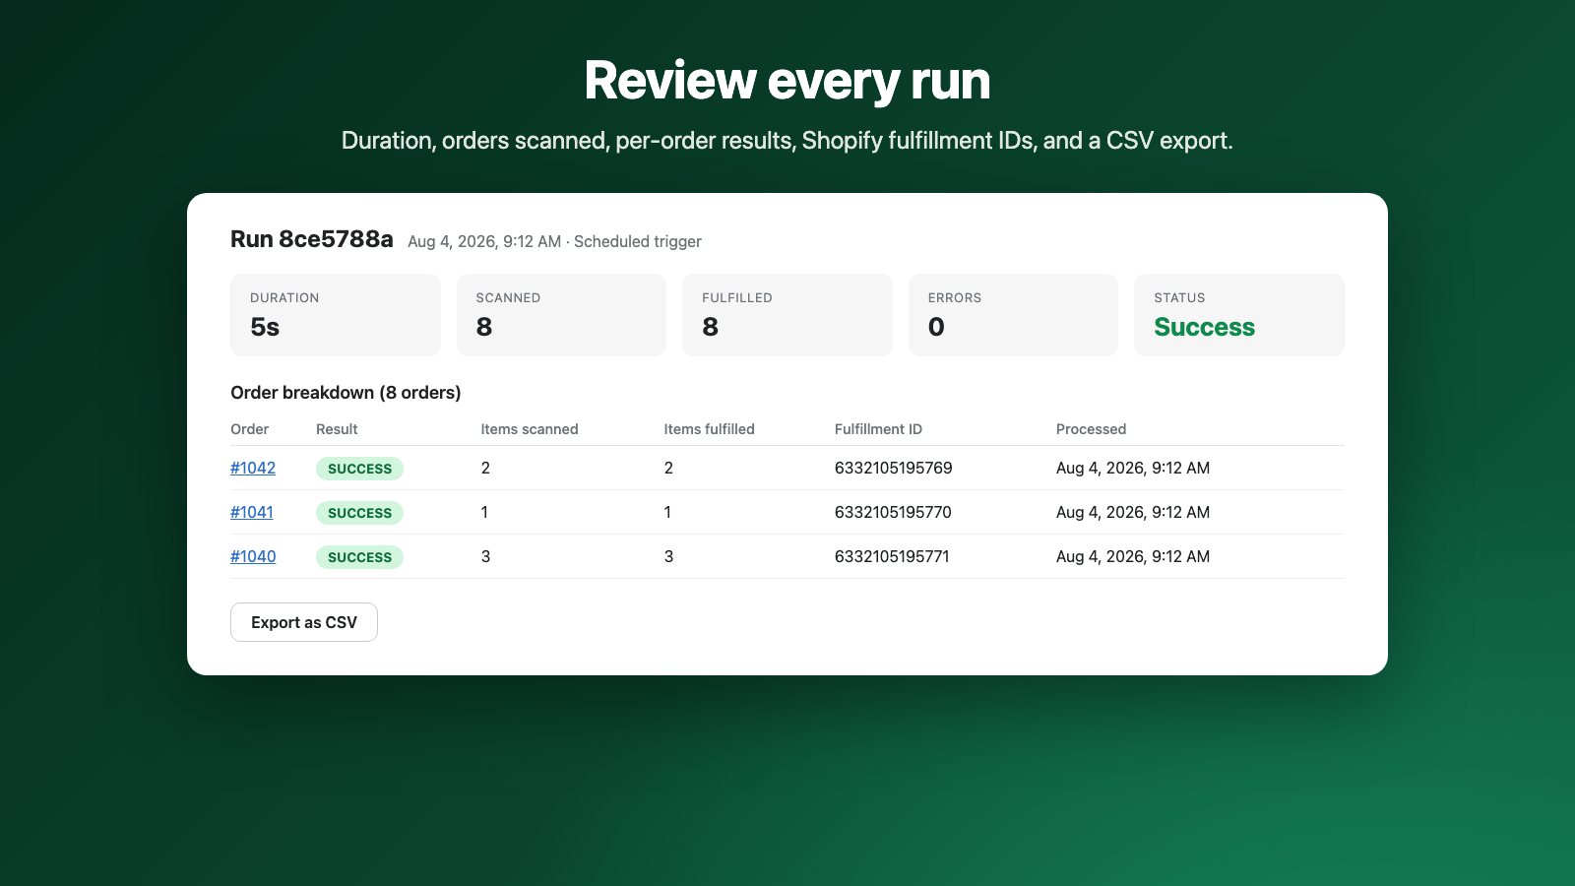Click the Order breakdown (8 orders) heading
Viewport: 1575px width, 886px height.
point(346,393)
